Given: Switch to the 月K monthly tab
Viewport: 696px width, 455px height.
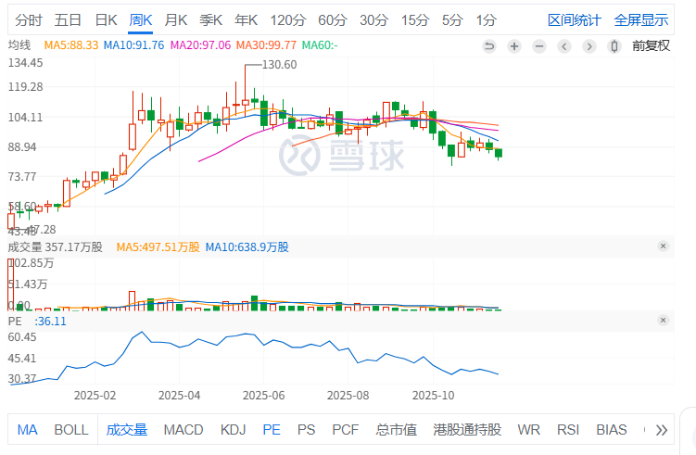Looking at the screenshot, I should tap(176, 19).
